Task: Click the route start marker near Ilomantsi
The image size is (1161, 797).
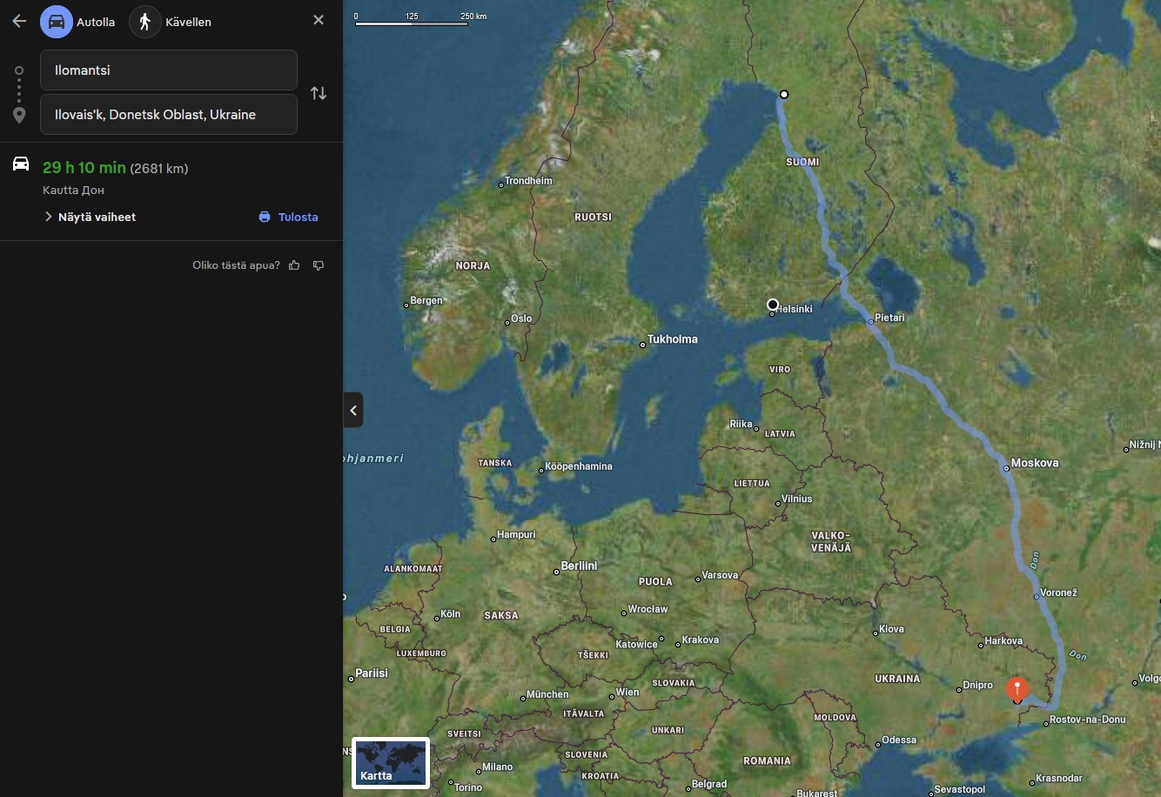Action: (784, 94)
